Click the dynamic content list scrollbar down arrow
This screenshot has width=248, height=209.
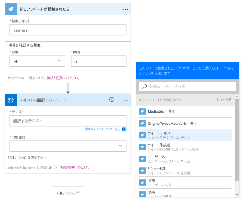tap(237, 195)
